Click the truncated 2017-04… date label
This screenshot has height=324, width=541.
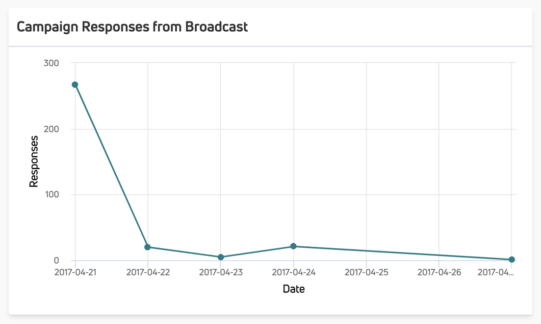click(496, 272)
